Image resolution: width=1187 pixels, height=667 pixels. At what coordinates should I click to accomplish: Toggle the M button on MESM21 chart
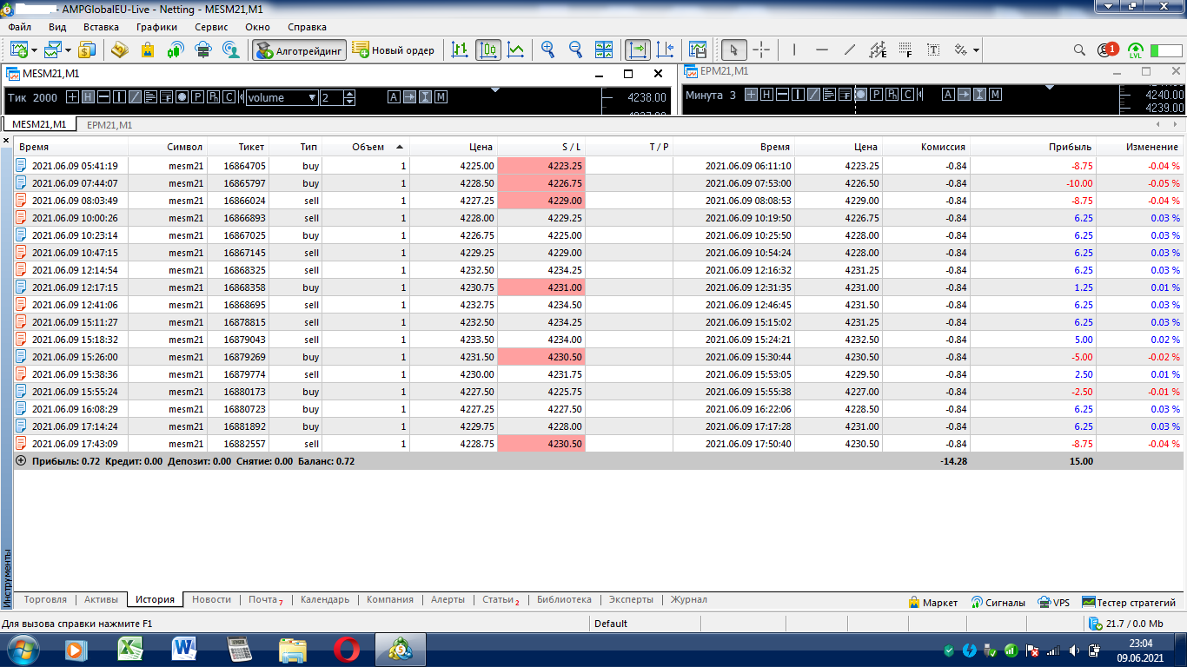point(441,97)
